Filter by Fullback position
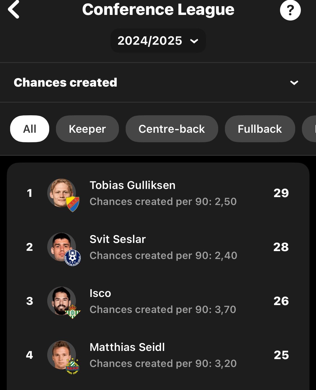 260,129
